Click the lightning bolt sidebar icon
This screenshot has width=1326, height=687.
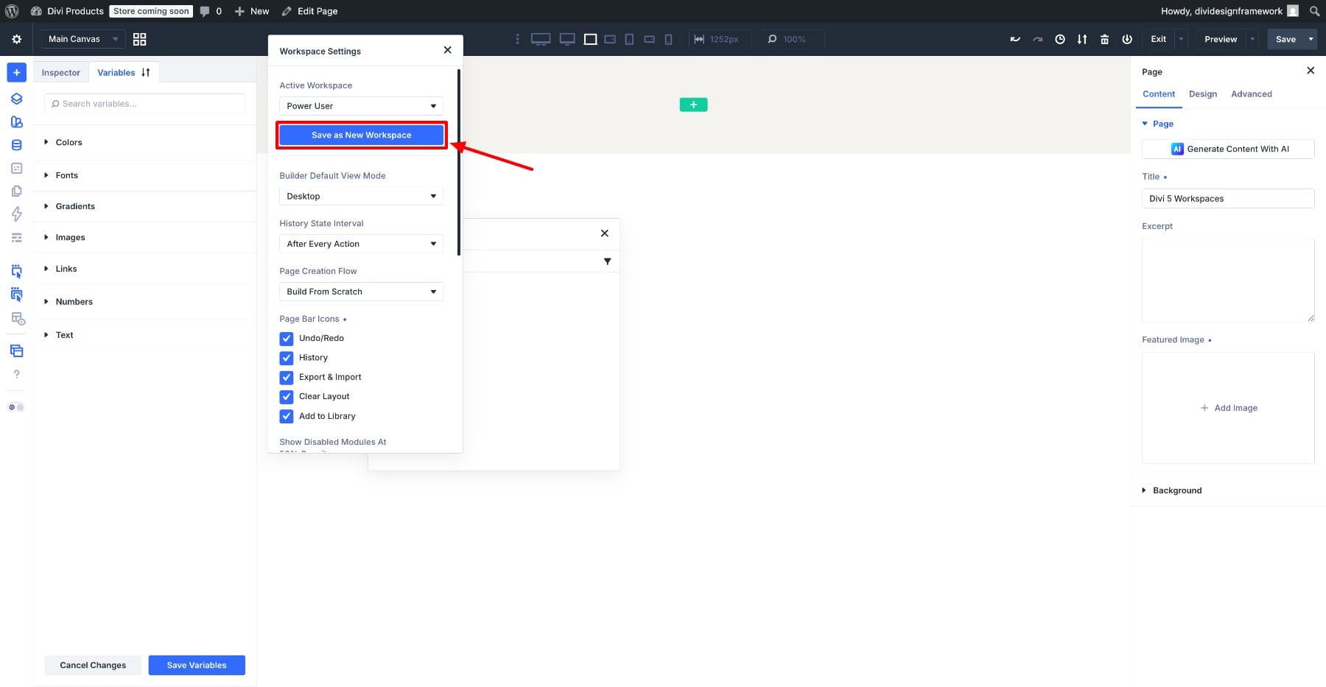16,214
